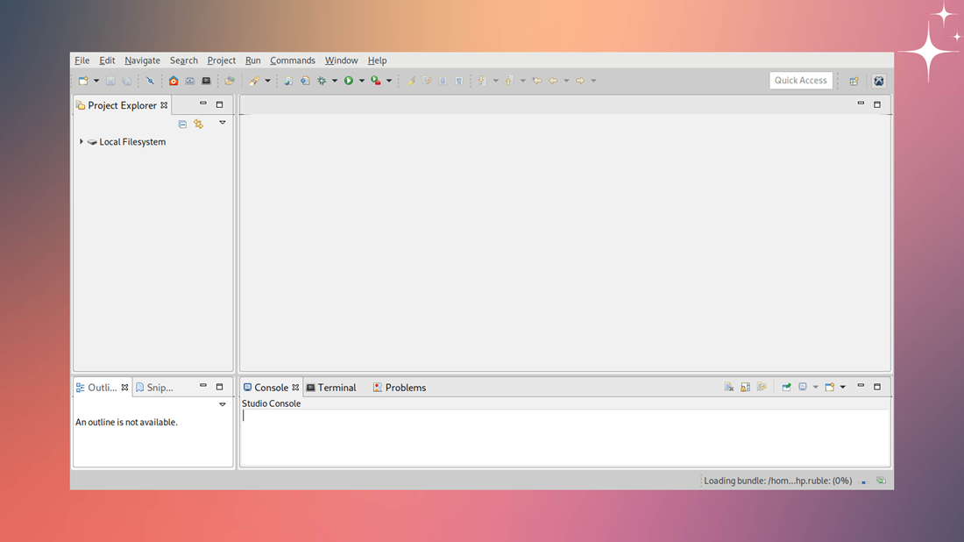964x542 pixels.
Task: Click the Debug bug toolbar icon
Action: click(322, 81)
